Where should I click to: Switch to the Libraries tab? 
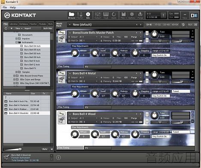[14, 24]
